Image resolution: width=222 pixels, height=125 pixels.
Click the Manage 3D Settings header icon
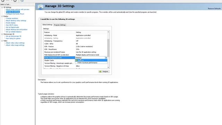click(40, 7)
